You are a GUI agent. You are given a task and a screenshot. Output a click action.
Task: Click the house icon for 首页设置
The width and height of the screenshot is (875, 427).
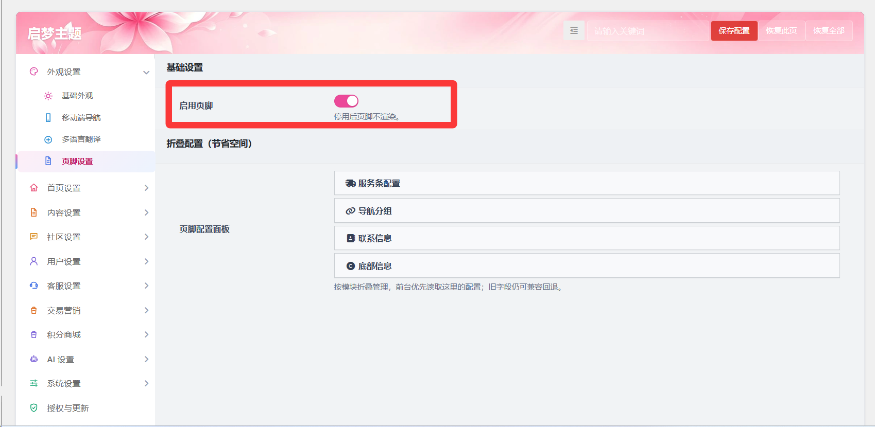[34, 188]
